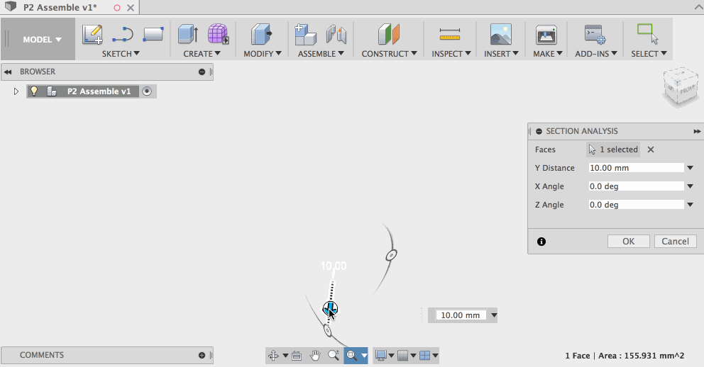704x367 pixels.
Task: Open the Viewports dropdown arrow
Action: coord(435,356)
